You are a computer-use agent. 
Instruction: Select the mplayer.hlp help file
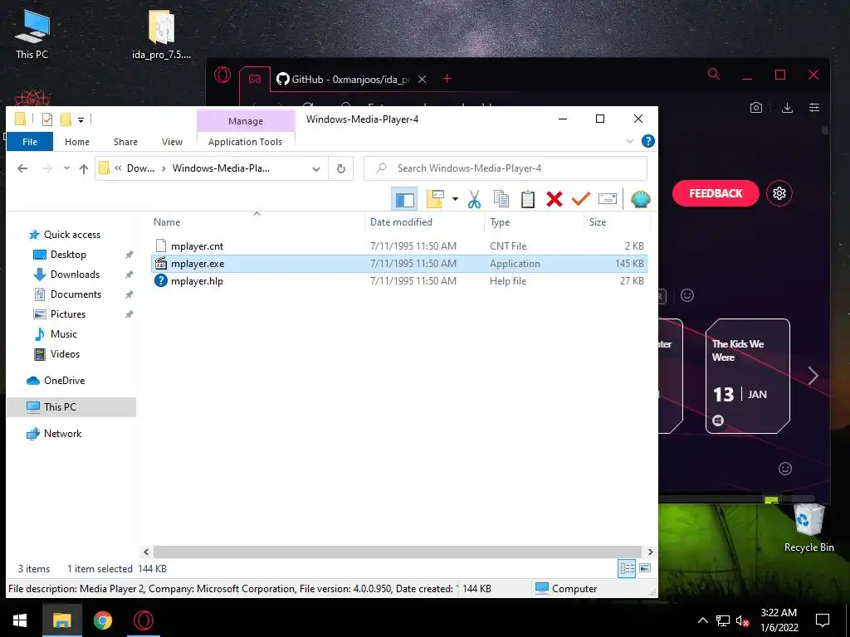tap(399, 280)
